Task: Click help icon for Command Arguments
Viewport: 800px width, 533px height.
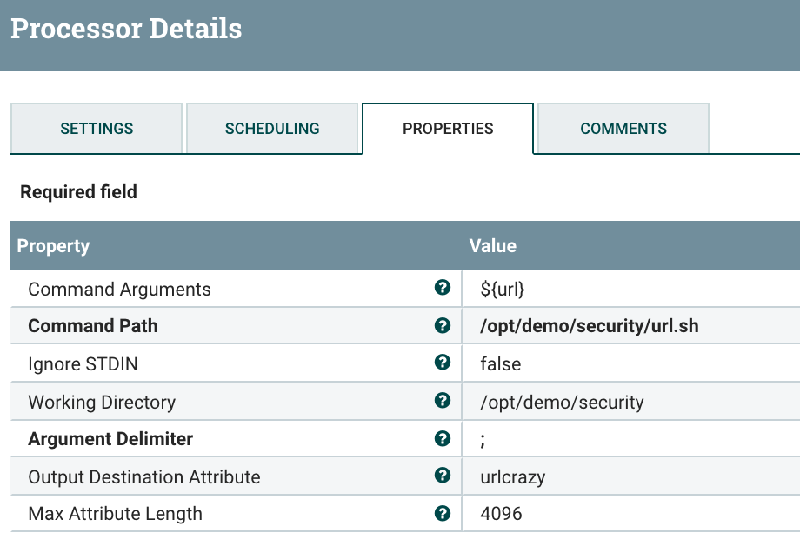Action: (443, 288)
